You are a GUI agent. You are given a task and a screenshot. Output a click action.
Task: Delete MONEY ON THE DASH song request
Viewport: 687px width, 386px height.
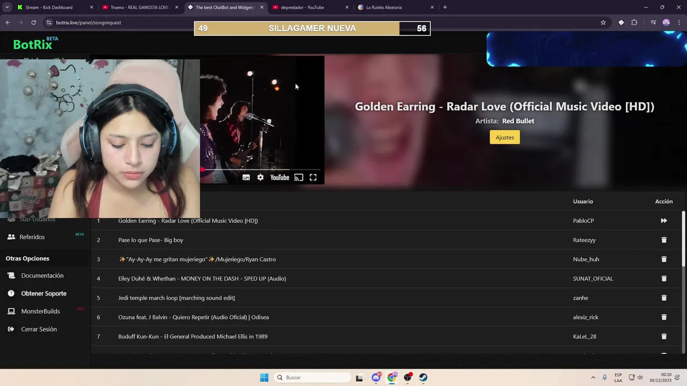[664, 279]
